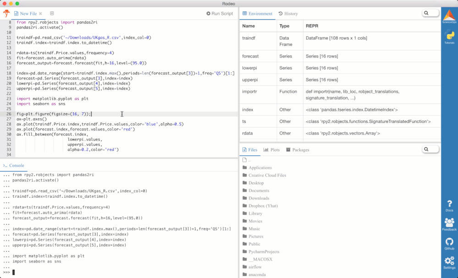Click line number 14 in editor gutter
The width and height of the screenshot is (458, 278).
click(9, 53)
